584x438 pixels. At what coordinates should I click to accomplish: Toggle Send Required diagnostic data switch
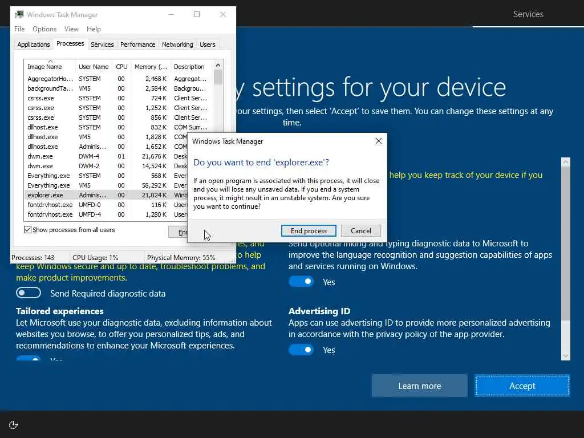[x=29, y=293]
